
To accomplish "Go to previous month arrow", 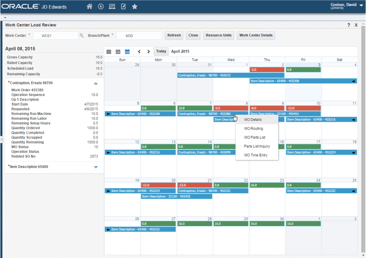I will tap(139, 52).
